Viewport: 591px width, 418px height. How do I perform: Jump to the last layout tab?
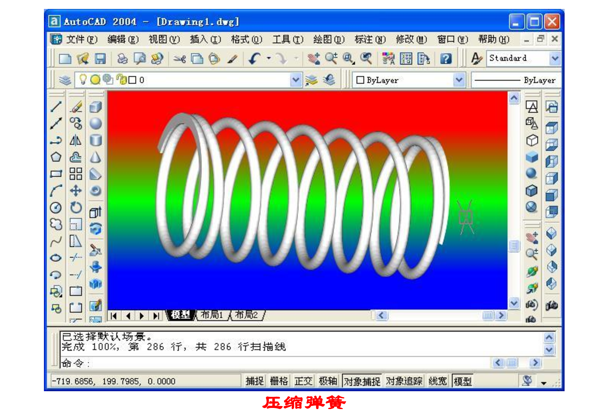156,316
